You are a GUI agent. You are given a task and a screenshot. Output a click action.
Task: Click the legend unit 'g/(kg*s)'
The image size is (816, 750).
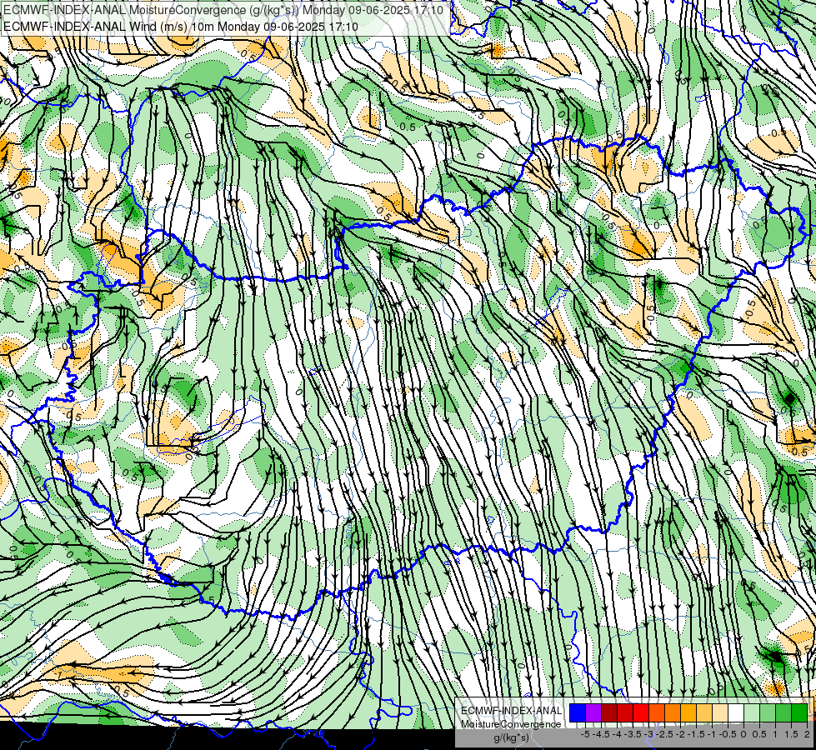coord(511,737)
